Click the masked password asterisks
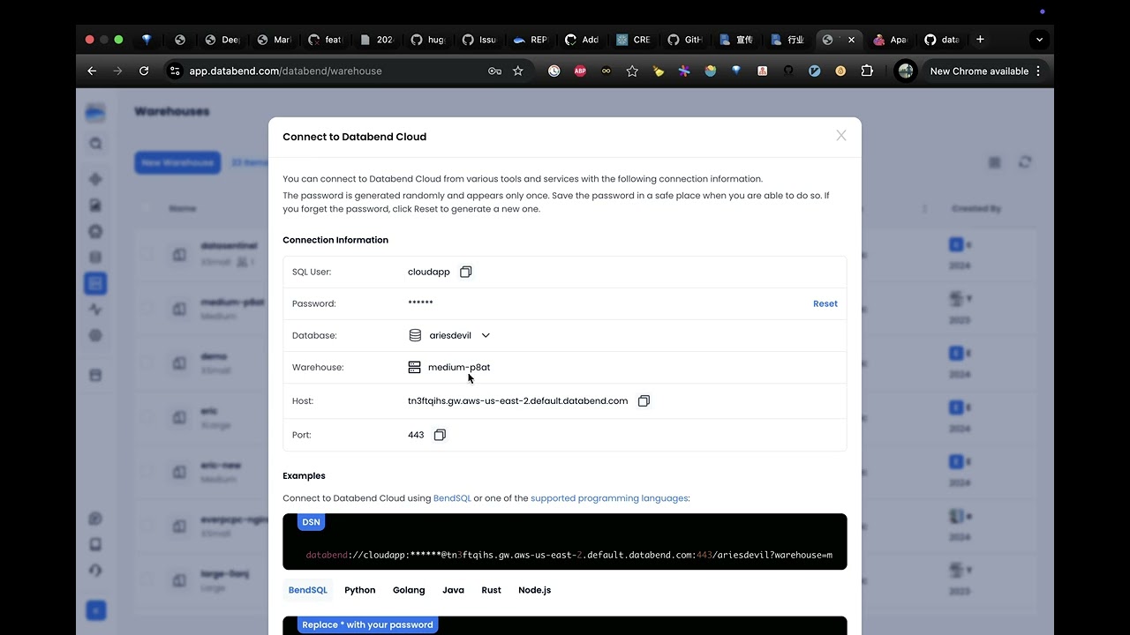Screen dimensions: 1130x635 (x=420, y=303)
